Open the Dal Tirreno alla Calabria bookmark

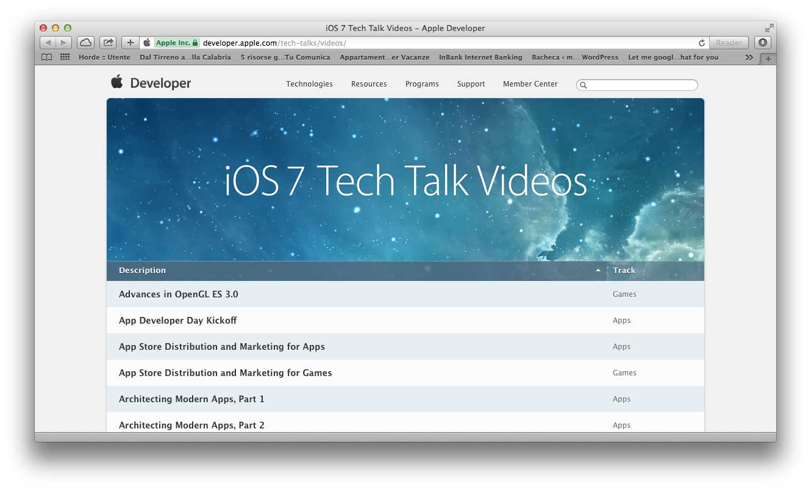point(185,57)
